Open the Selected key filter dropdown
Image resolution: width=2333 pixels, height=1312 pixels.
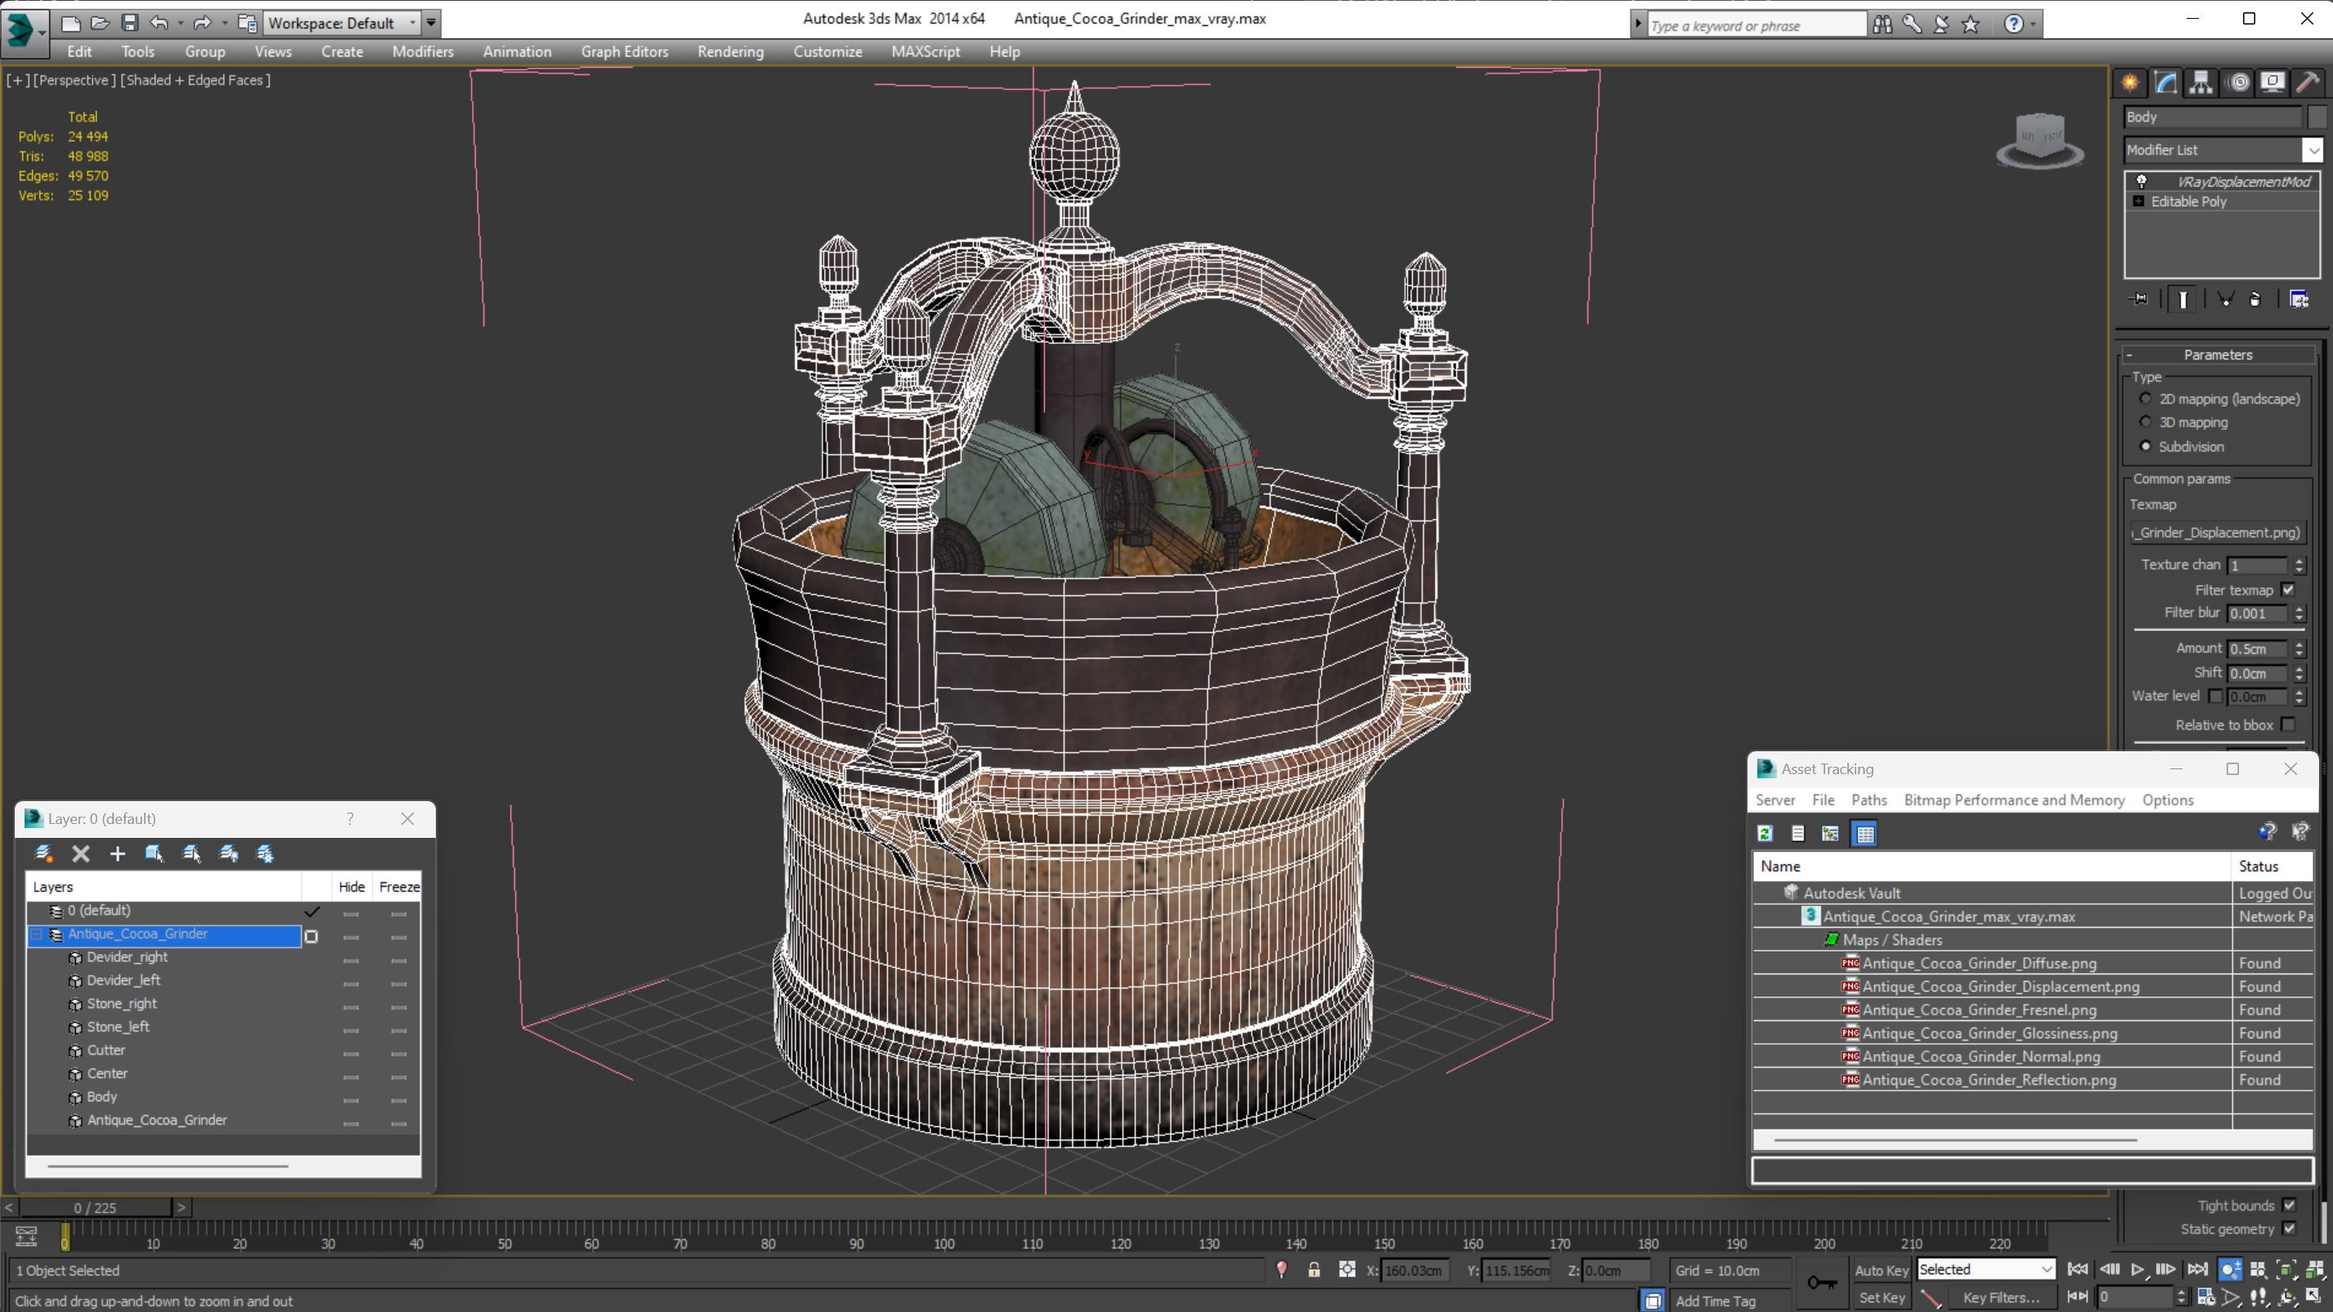coord(1985,1269)
